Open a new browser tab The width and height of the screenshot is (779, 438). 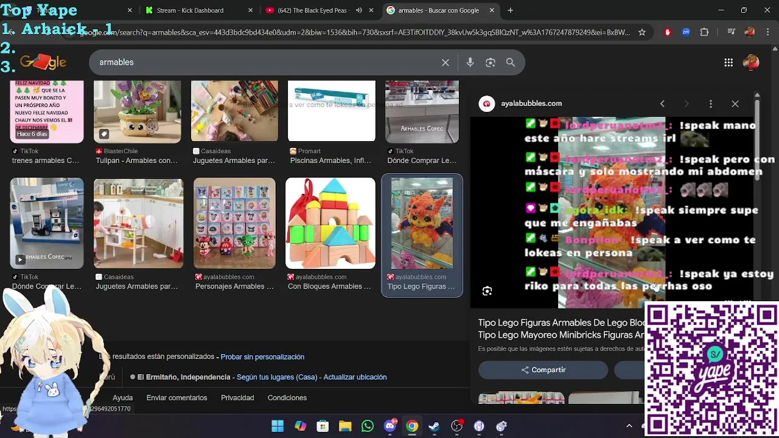[510, 10]
